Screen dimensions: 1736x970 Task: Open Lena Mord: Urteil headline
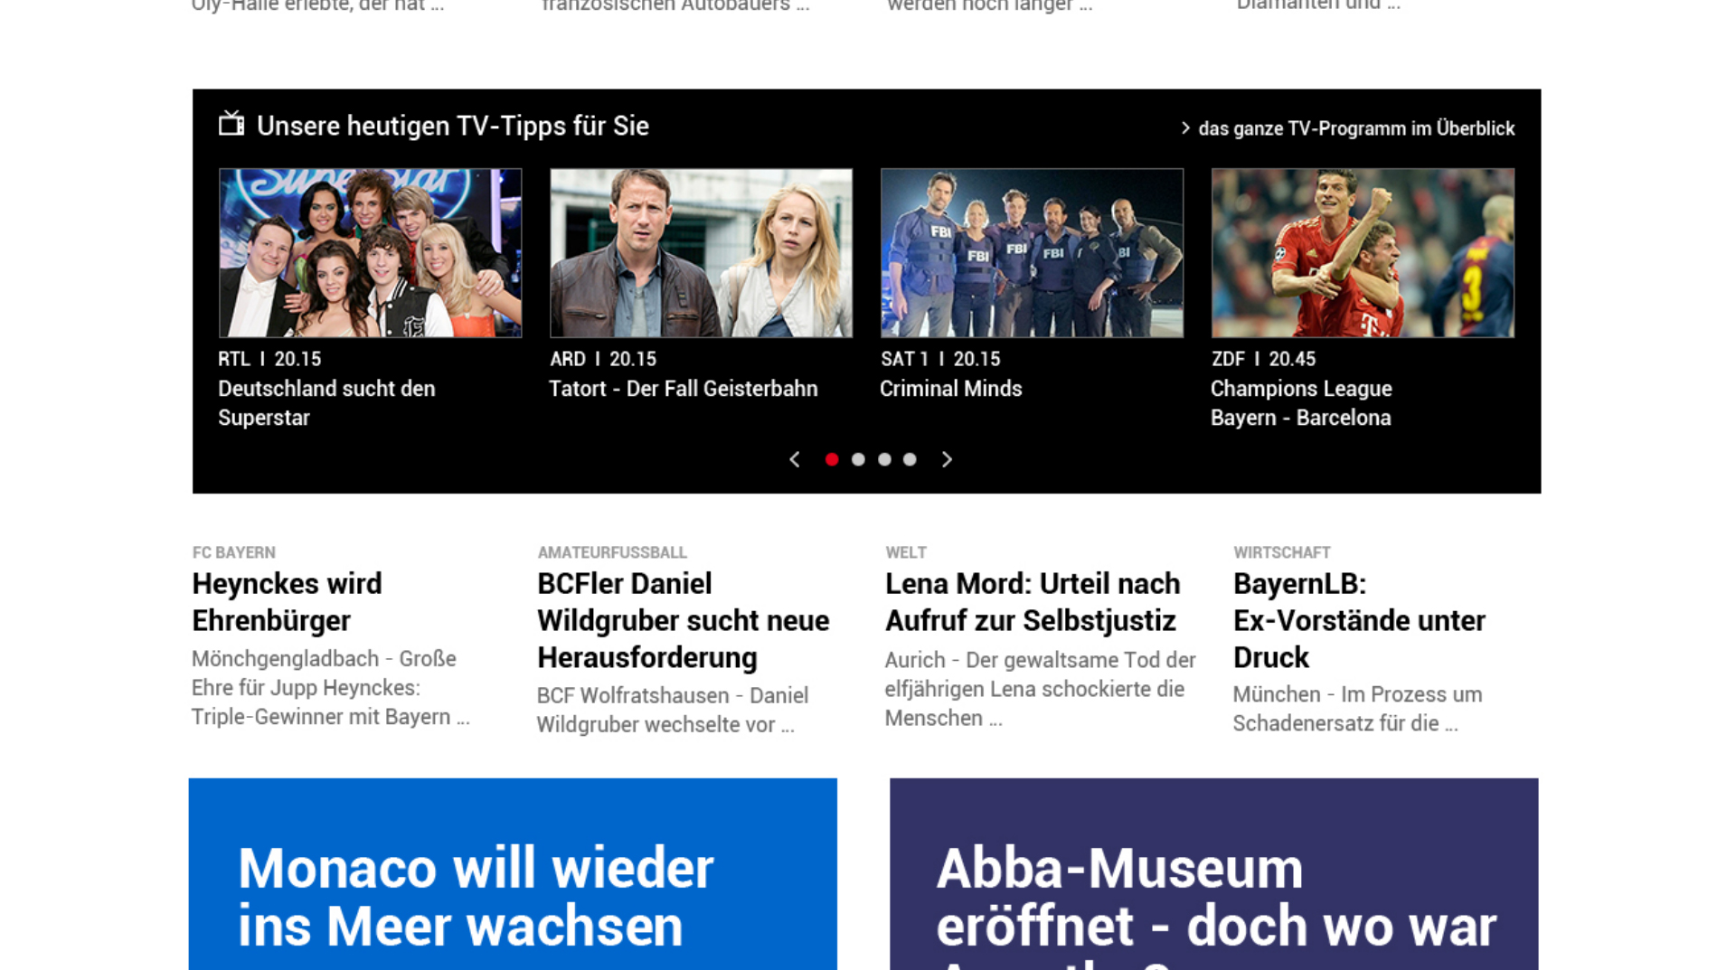click(1033, 602)
